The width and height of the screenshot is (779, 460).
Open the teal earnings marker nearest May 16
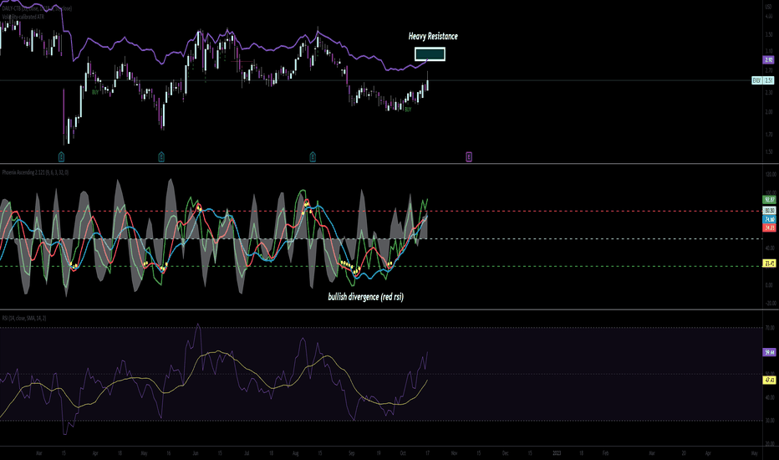coord(161,157)
